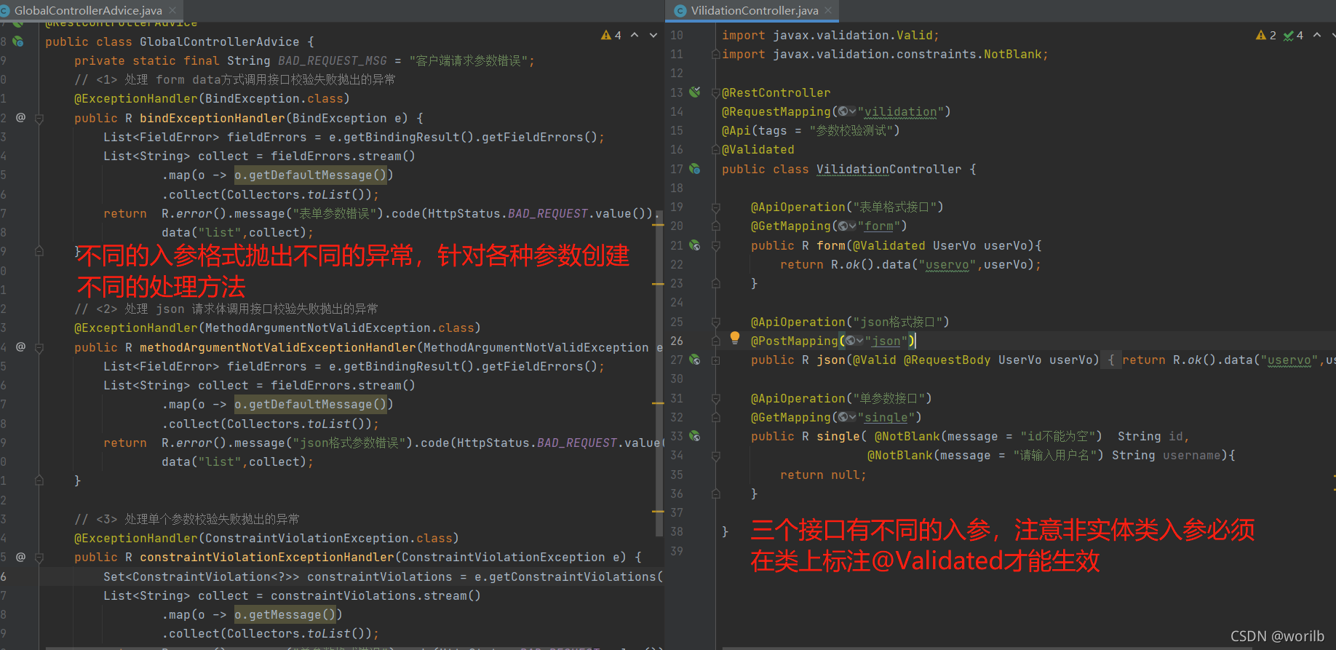
Task: Click line number 26 in right editor gutter
Action: [677, 341]
